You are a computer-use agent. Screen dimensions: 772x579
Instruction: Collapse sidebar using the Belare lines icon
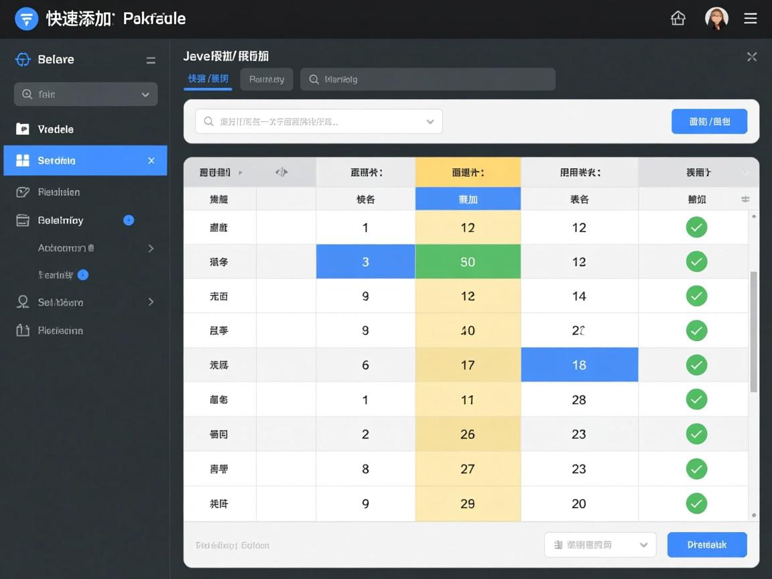tap(151, 60)
